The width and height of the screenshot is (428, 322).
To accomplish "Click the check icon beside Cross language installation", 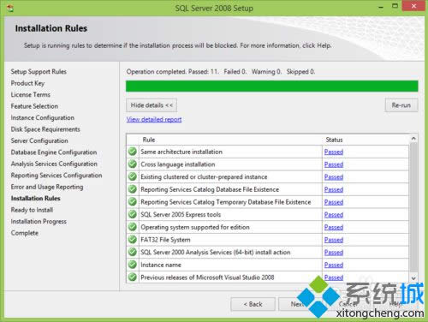I will point(133,164).
